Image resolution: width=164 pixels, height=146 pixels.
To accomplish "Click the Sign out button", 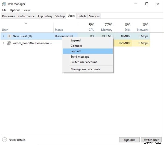I will (129, 140).
